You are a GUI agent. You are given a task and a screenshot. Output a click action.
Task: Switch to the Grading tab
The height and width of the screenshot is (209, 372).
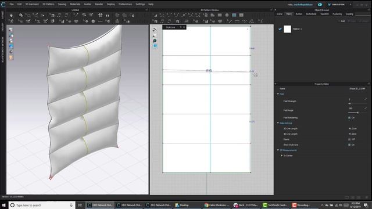point(349,14)
